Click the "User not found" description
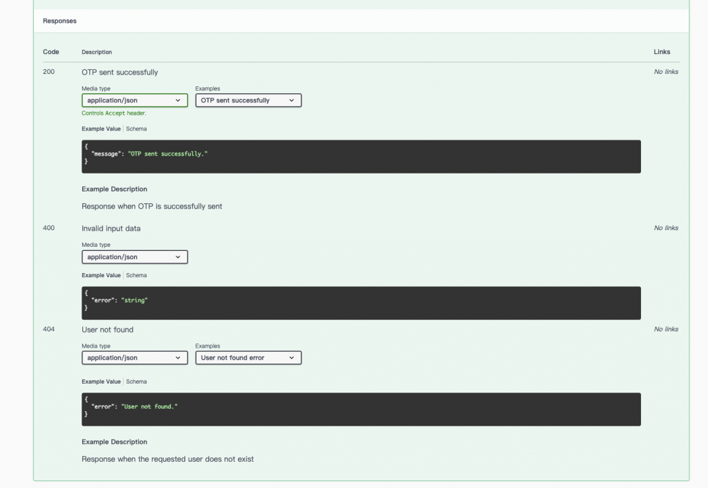 click(x=107, y=330)
